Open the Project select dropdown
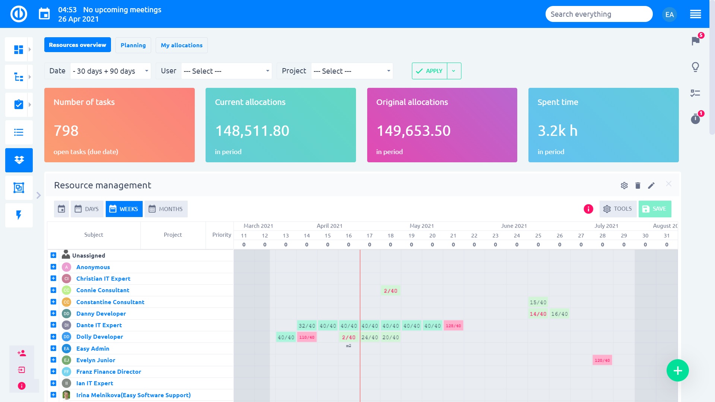The image size is (715, 402). (x=352, y=71)
